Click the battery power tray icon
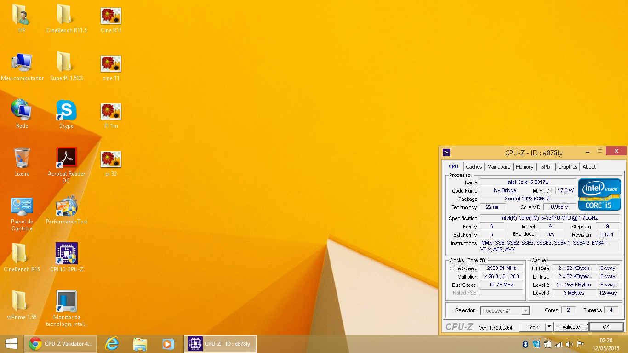 [x=548, y=344]
